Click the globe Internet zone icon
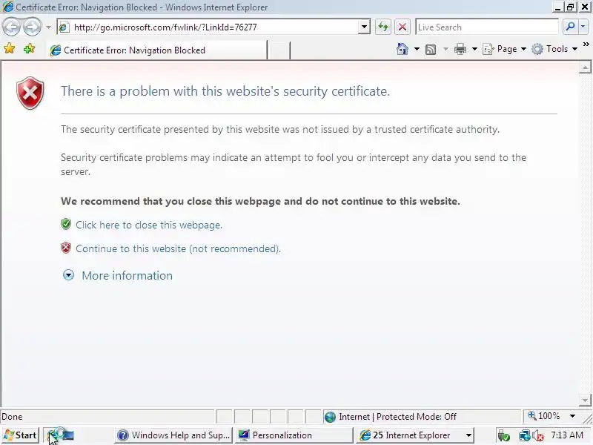The height and width of the screenshot is (445, 593). 330,417
